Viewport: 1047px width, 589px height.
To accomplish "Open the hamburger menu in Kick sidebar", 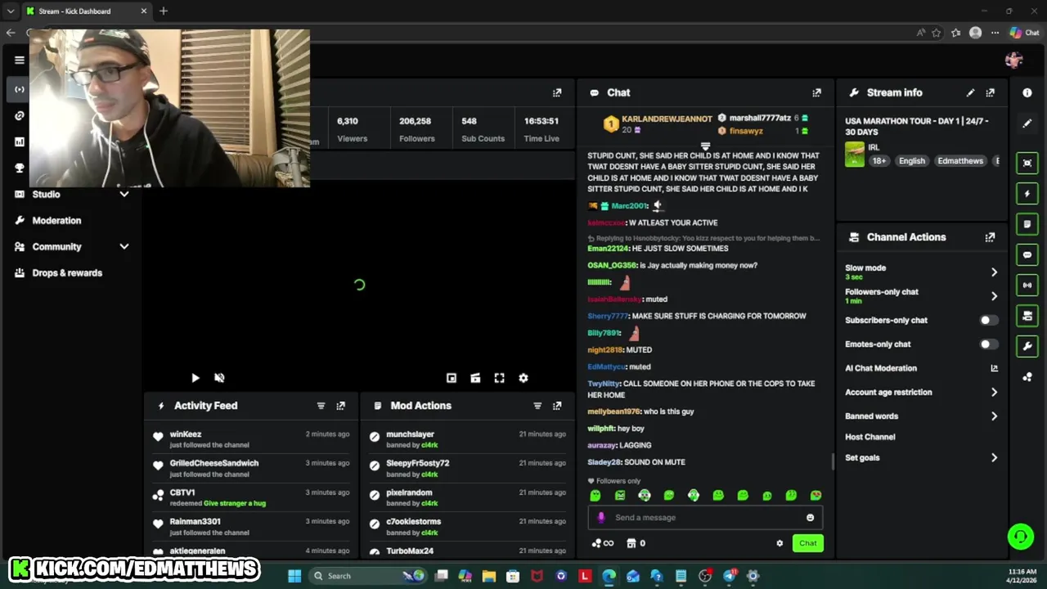I will pyautogui.click(x=20, y=60).
